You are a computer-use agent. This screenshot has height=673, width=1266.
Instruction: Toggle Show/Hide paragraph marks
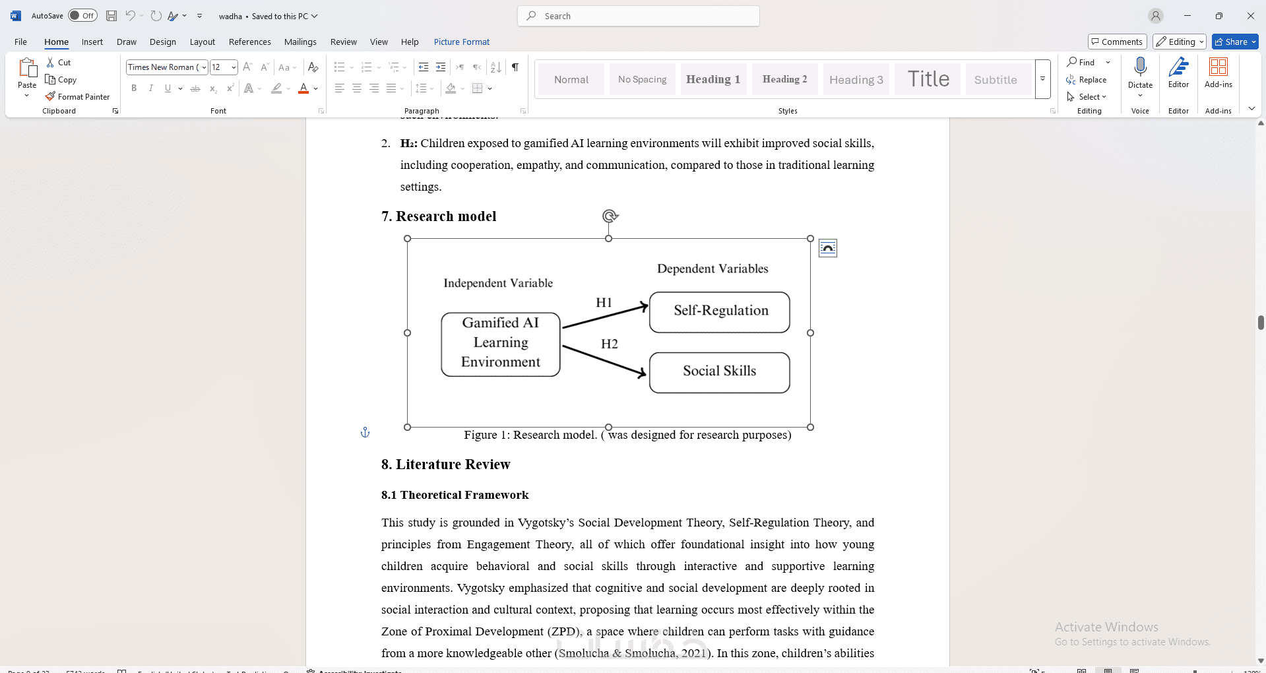(x=515, y=67)
